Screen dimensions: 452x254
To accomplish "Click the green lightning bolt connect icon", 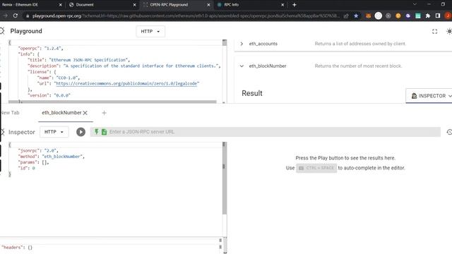I will point(97,132).
